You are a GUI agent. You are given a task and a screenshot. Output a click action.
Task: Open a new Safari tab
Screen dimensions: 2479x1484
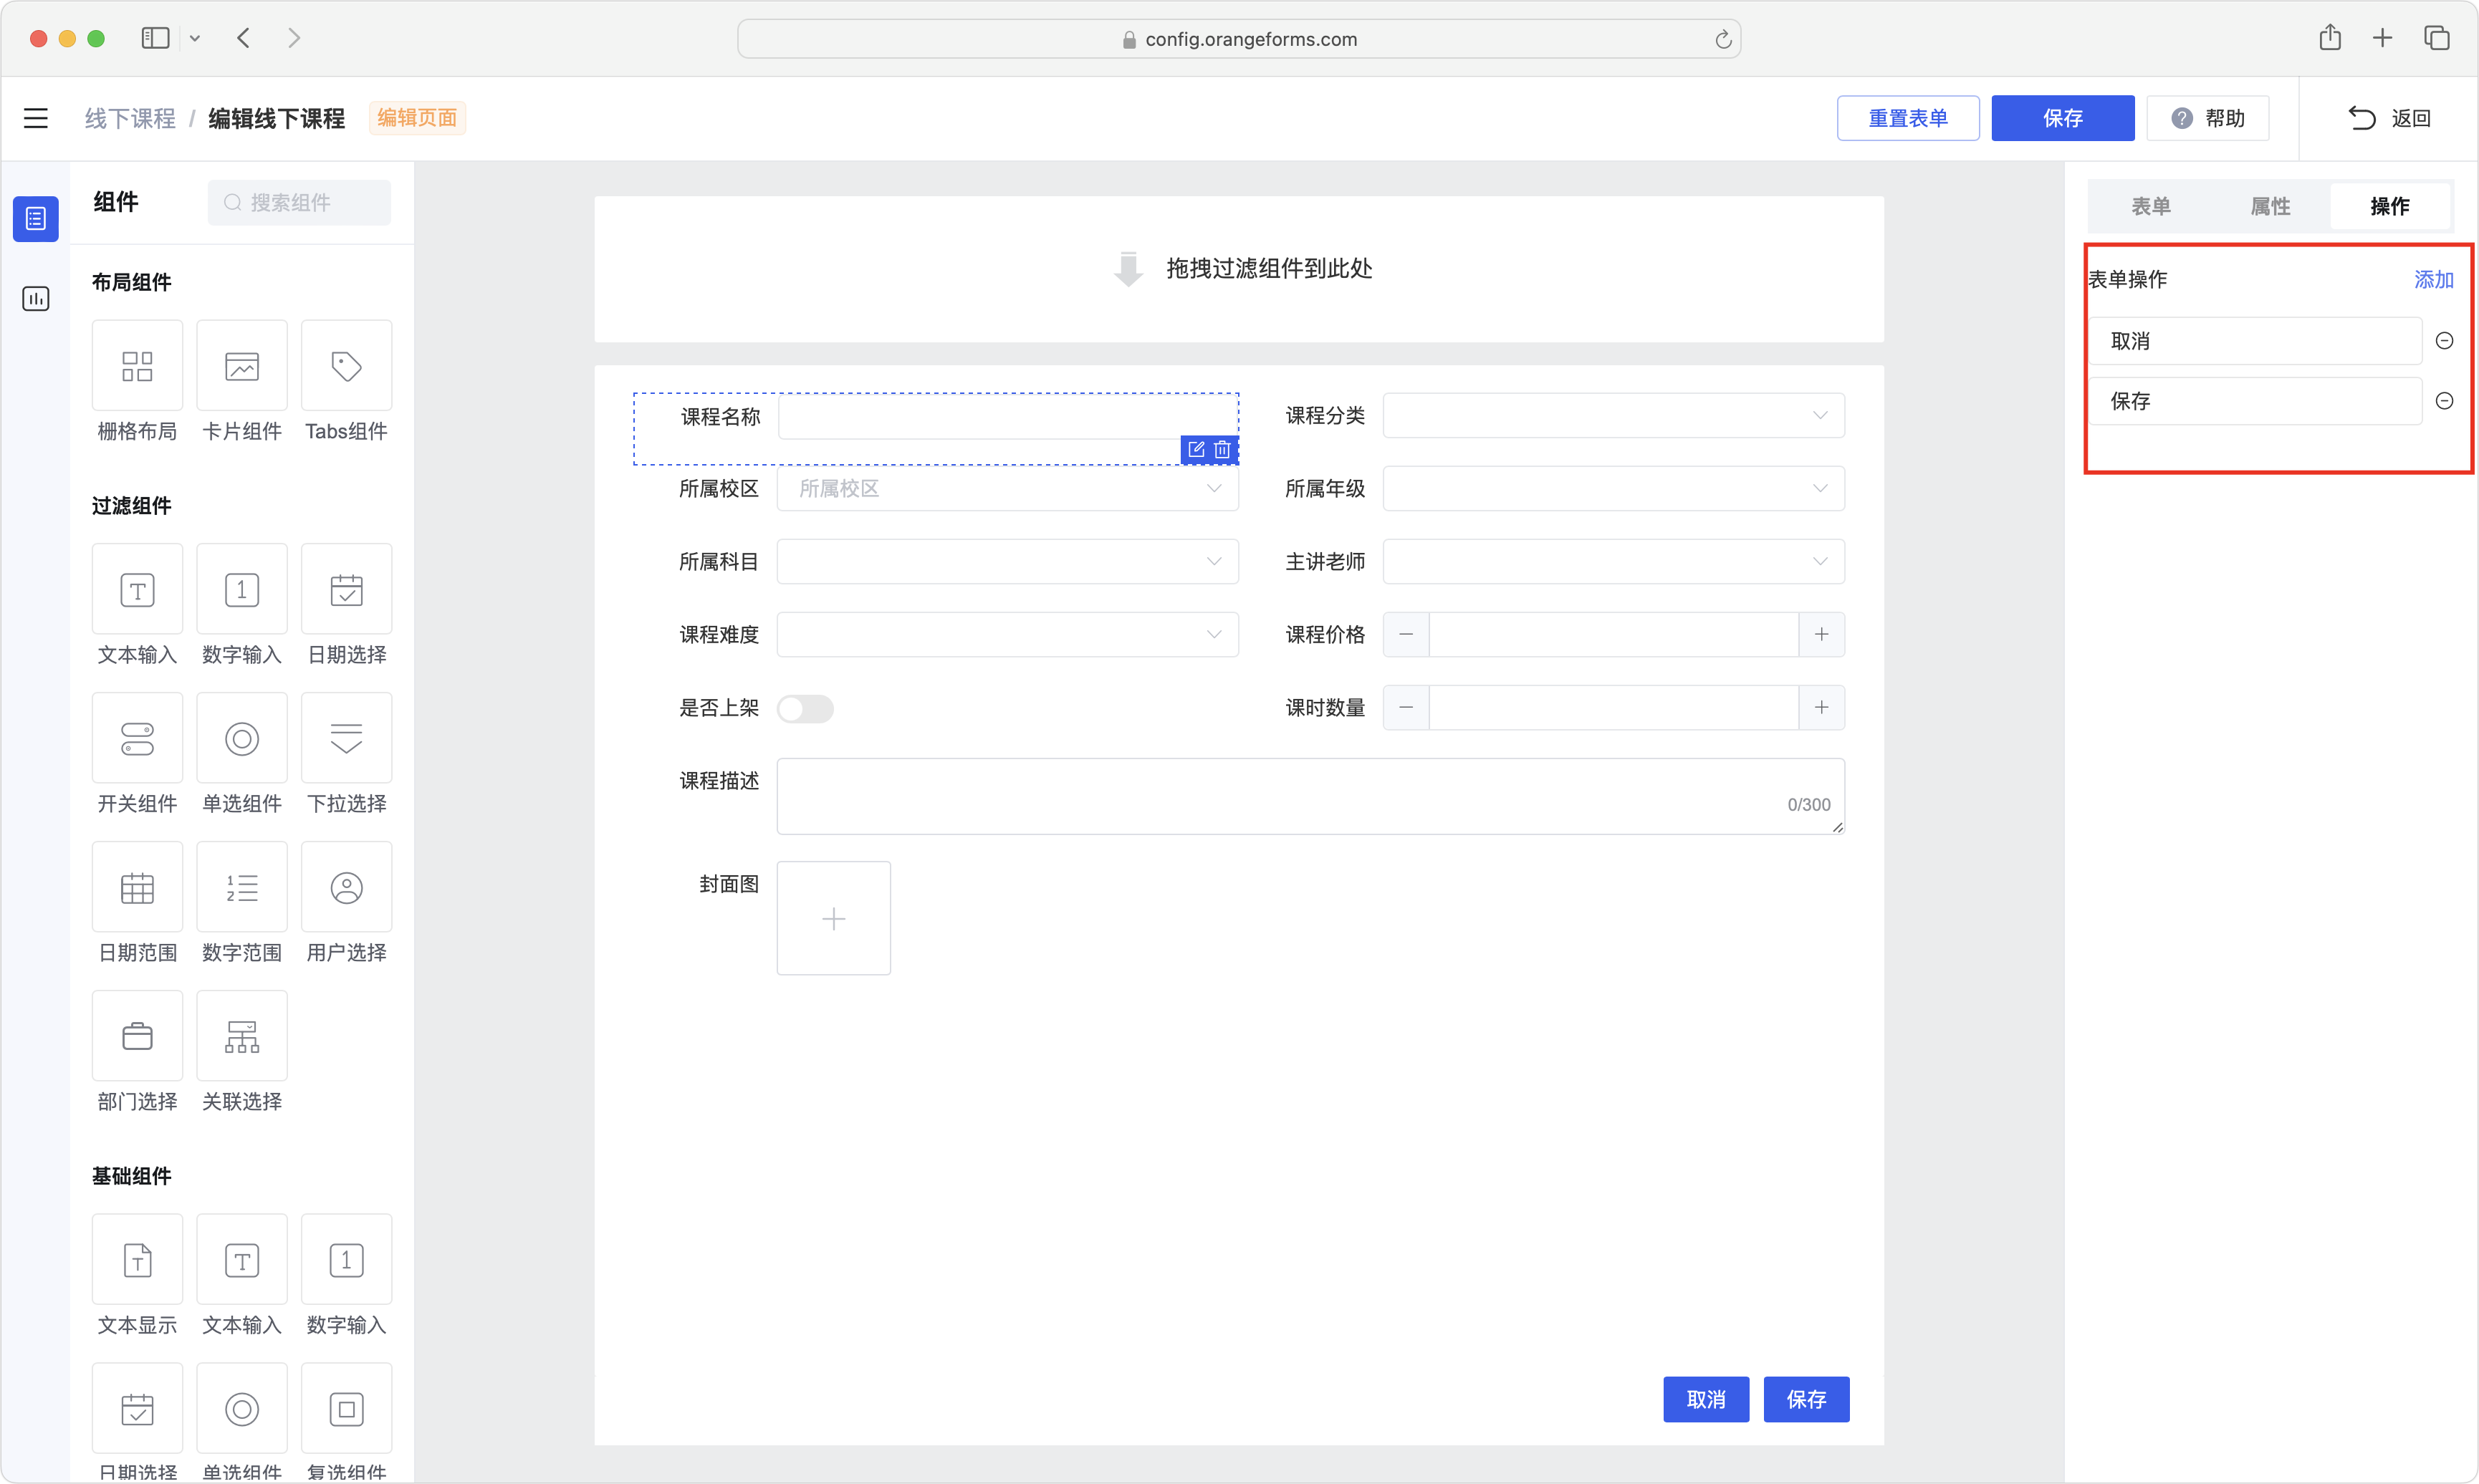click(x=2382, y=38)
